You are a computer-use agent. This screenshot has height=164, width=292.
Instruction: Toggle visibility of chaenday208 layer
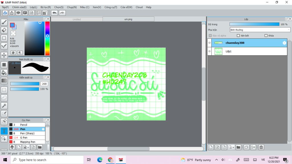pyautogui.click(x=210, y=43)
